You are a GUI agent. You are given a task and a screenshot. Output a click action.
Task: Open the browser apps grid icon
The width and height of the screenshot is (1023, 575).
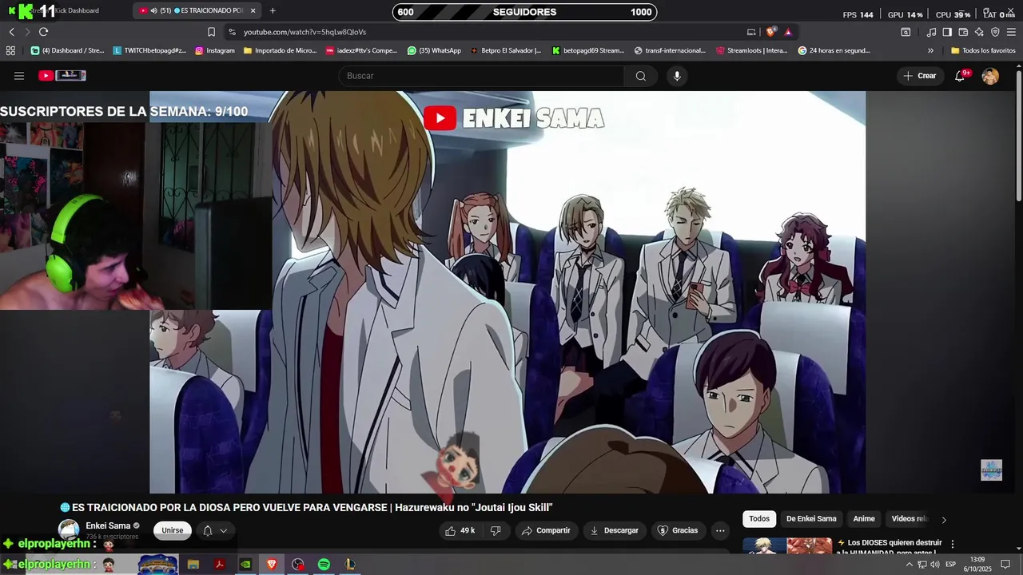pyautogui.click(x=10, y=50)
